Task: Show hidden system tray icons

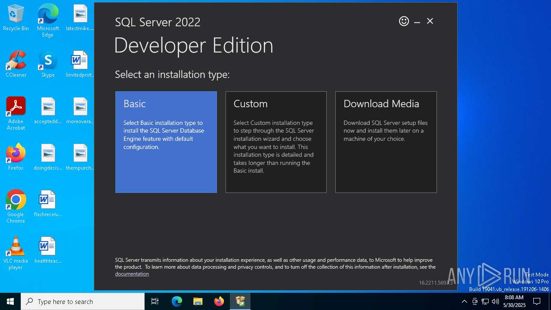Action: pyautogui.click(x=464, y=301)
